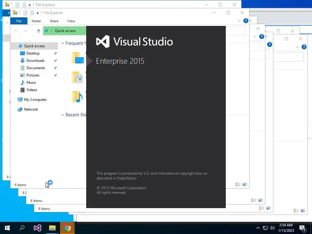Open the recent locations dropdown
The image size is (312, 234).
32,31
